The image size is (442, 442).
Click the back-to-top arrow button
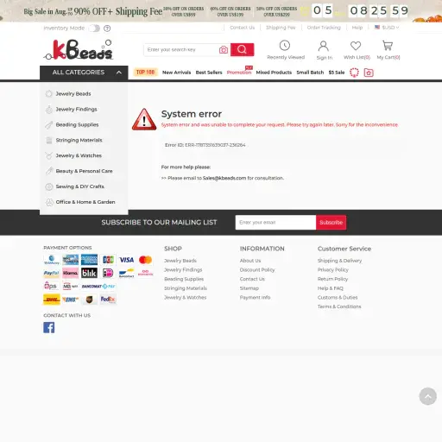click(x=428, y=396)
